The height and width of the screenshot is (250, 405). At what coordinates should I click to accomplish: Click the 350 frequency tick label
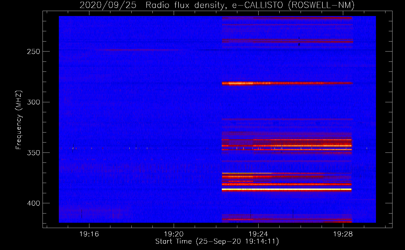pos(34,153)
